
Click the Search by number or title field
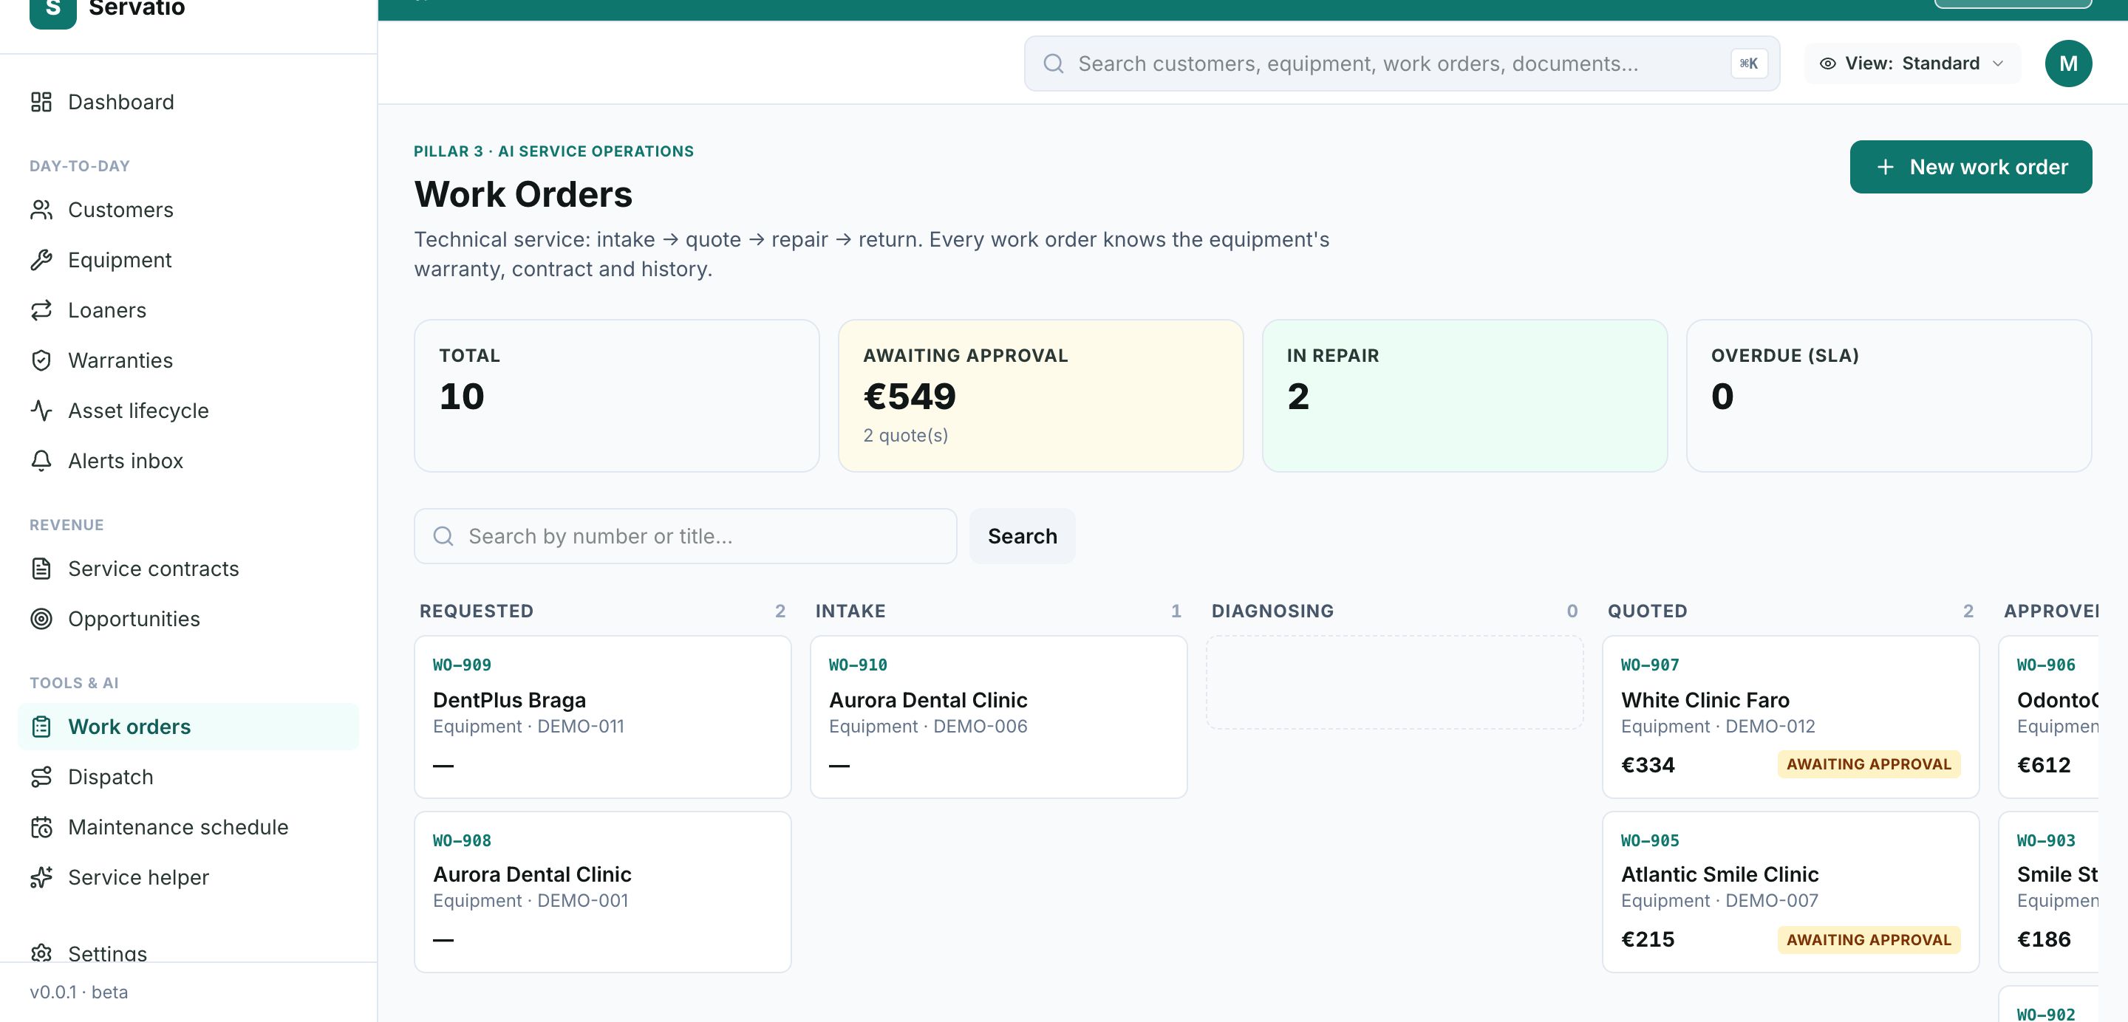click(685, 537)
